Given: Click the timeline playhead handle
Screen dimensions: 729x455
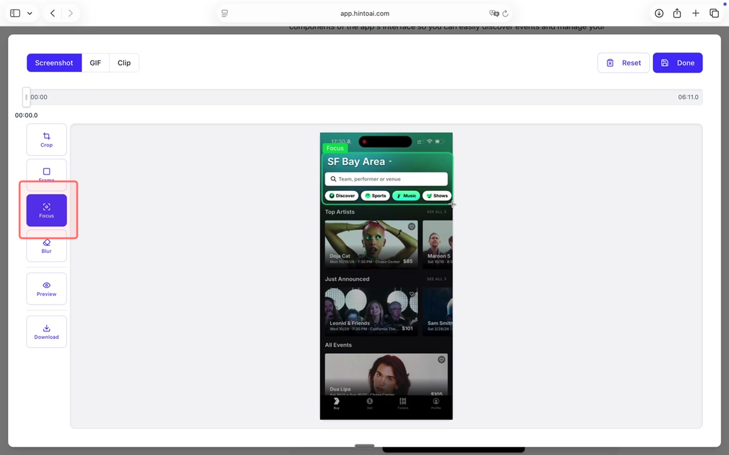Looking at the screenshot, I should [26, 97].
